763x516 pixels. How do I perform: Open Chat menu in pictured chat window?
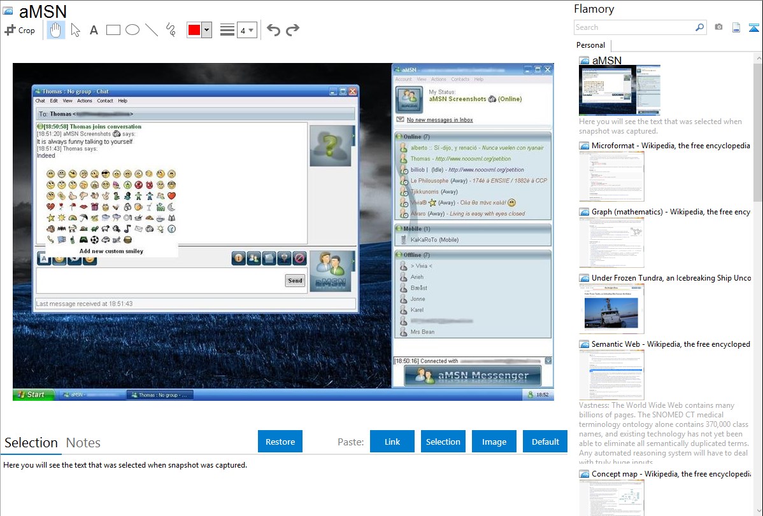(x=40, y=101)
